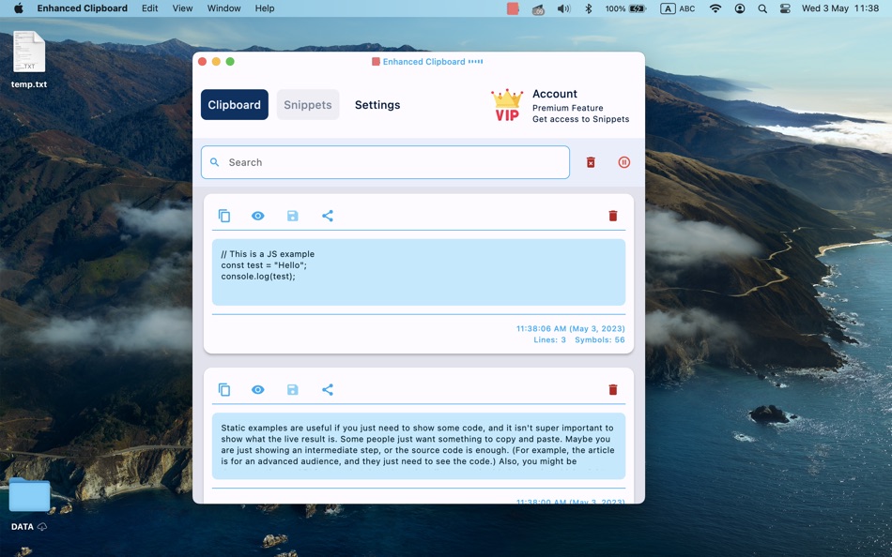
Task: Open the Edit menu
Action: (x=149, y=8)
